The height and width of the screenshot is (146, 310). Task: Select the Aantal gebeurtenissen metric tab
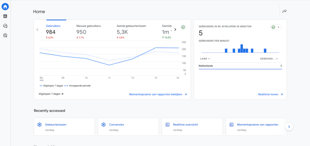tap(131, 26)
